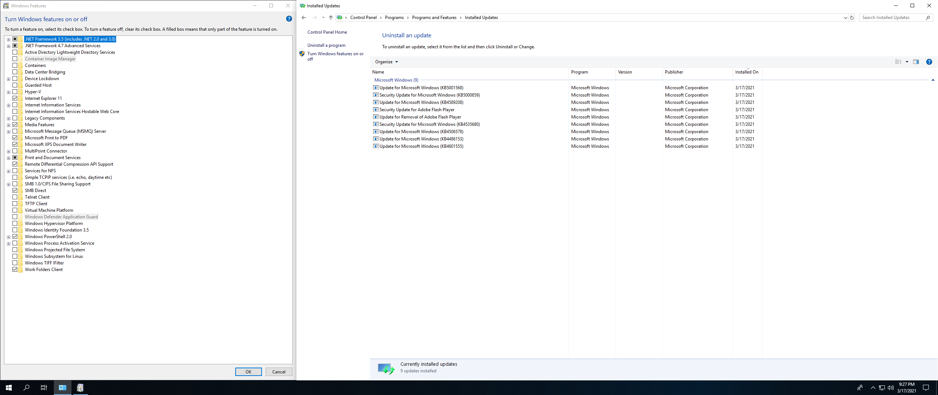Toggle the Virtual Machine Platform checkbox
Viewport: 938px width, 395px height.
click(15, 210)
